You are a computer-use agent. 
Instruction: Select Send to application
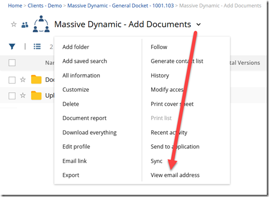[x=175, y=147]
